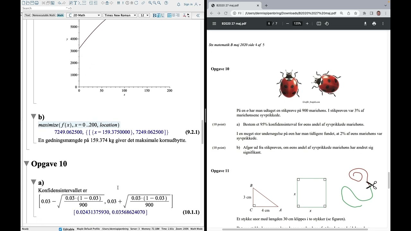This screenshot has height=231, width=411.
Task: Click the Maple search field
Action: click(x=47, y=8)
